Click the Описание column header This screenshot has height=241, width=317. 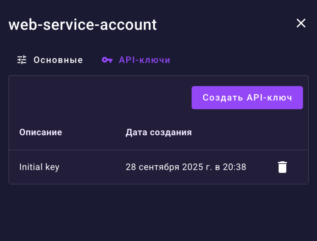[41, 132]
